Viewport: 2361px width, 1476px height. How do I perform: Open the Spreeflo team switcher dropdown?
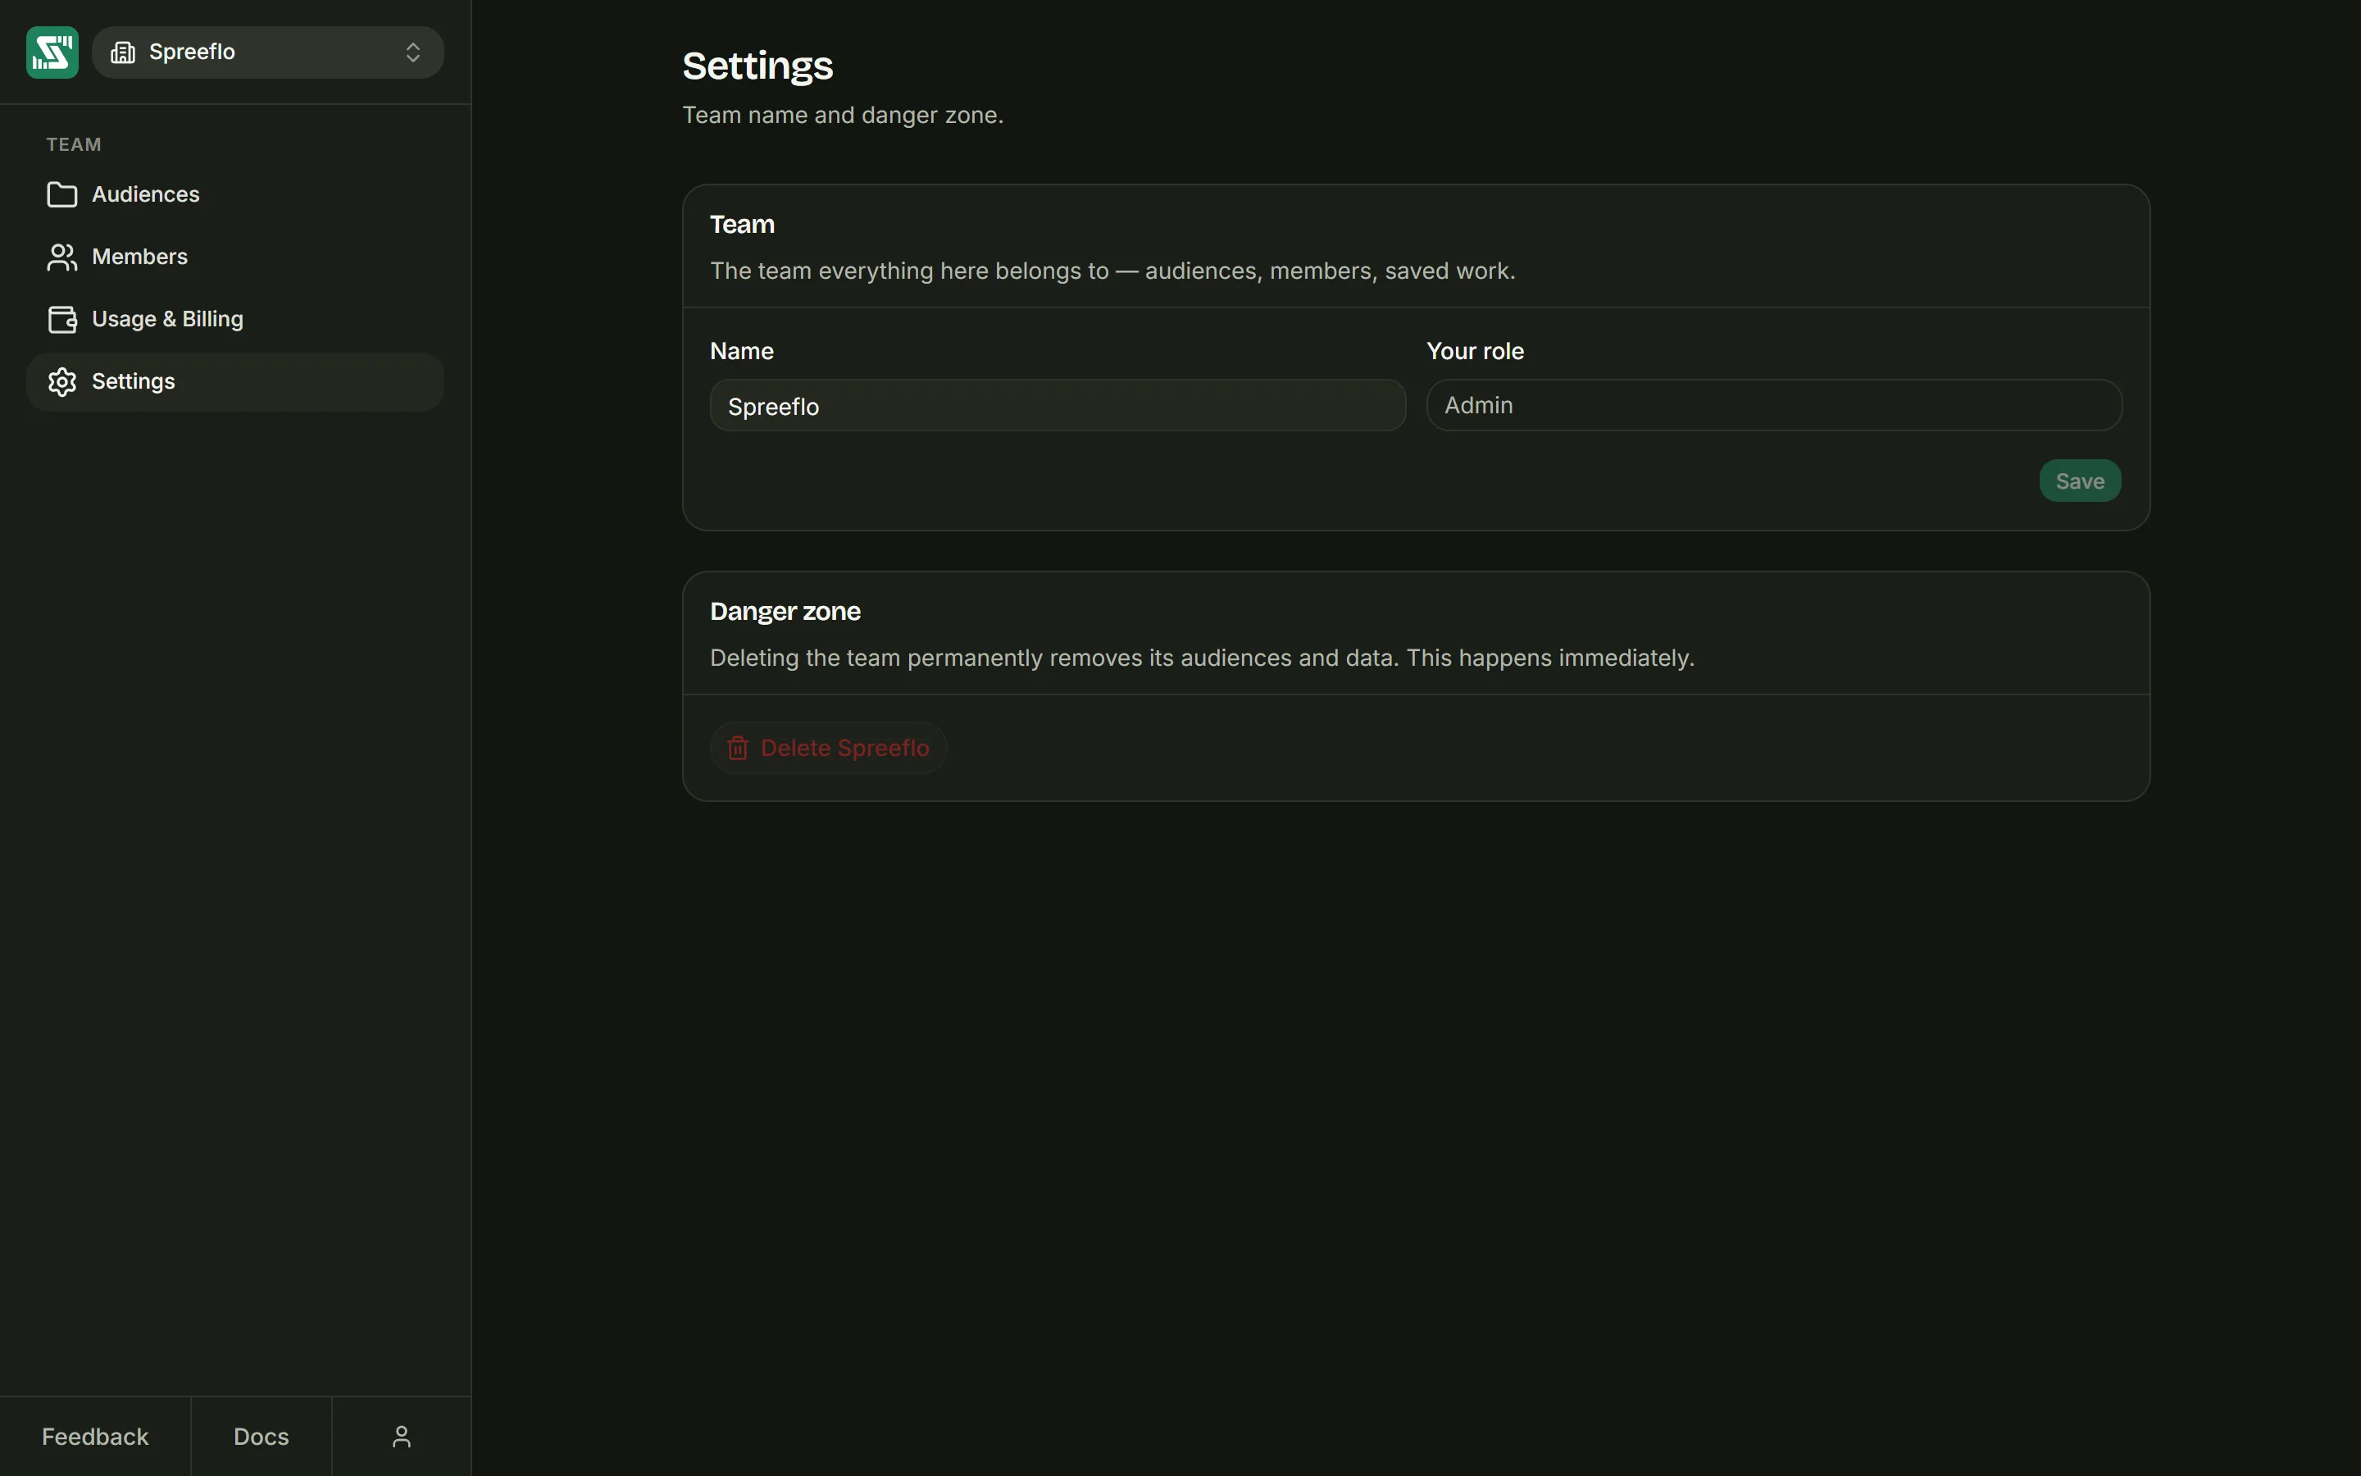pos(267,52)
